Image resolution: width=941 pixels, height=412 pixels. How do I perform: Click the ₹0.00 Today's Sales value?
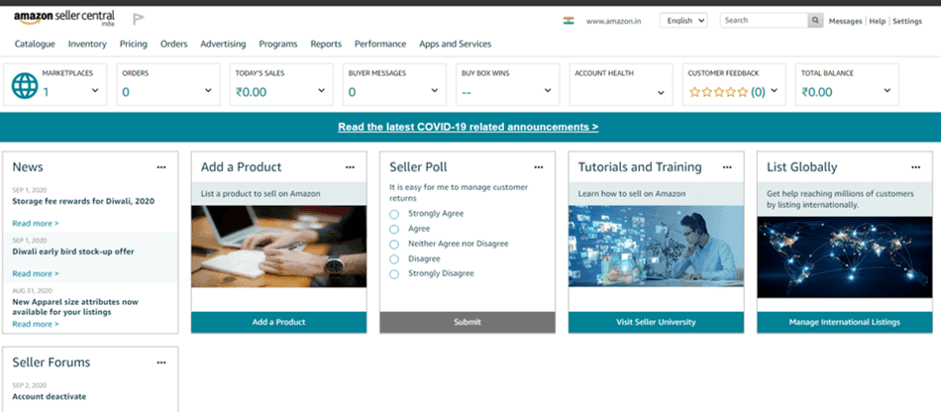coord(252,92)
